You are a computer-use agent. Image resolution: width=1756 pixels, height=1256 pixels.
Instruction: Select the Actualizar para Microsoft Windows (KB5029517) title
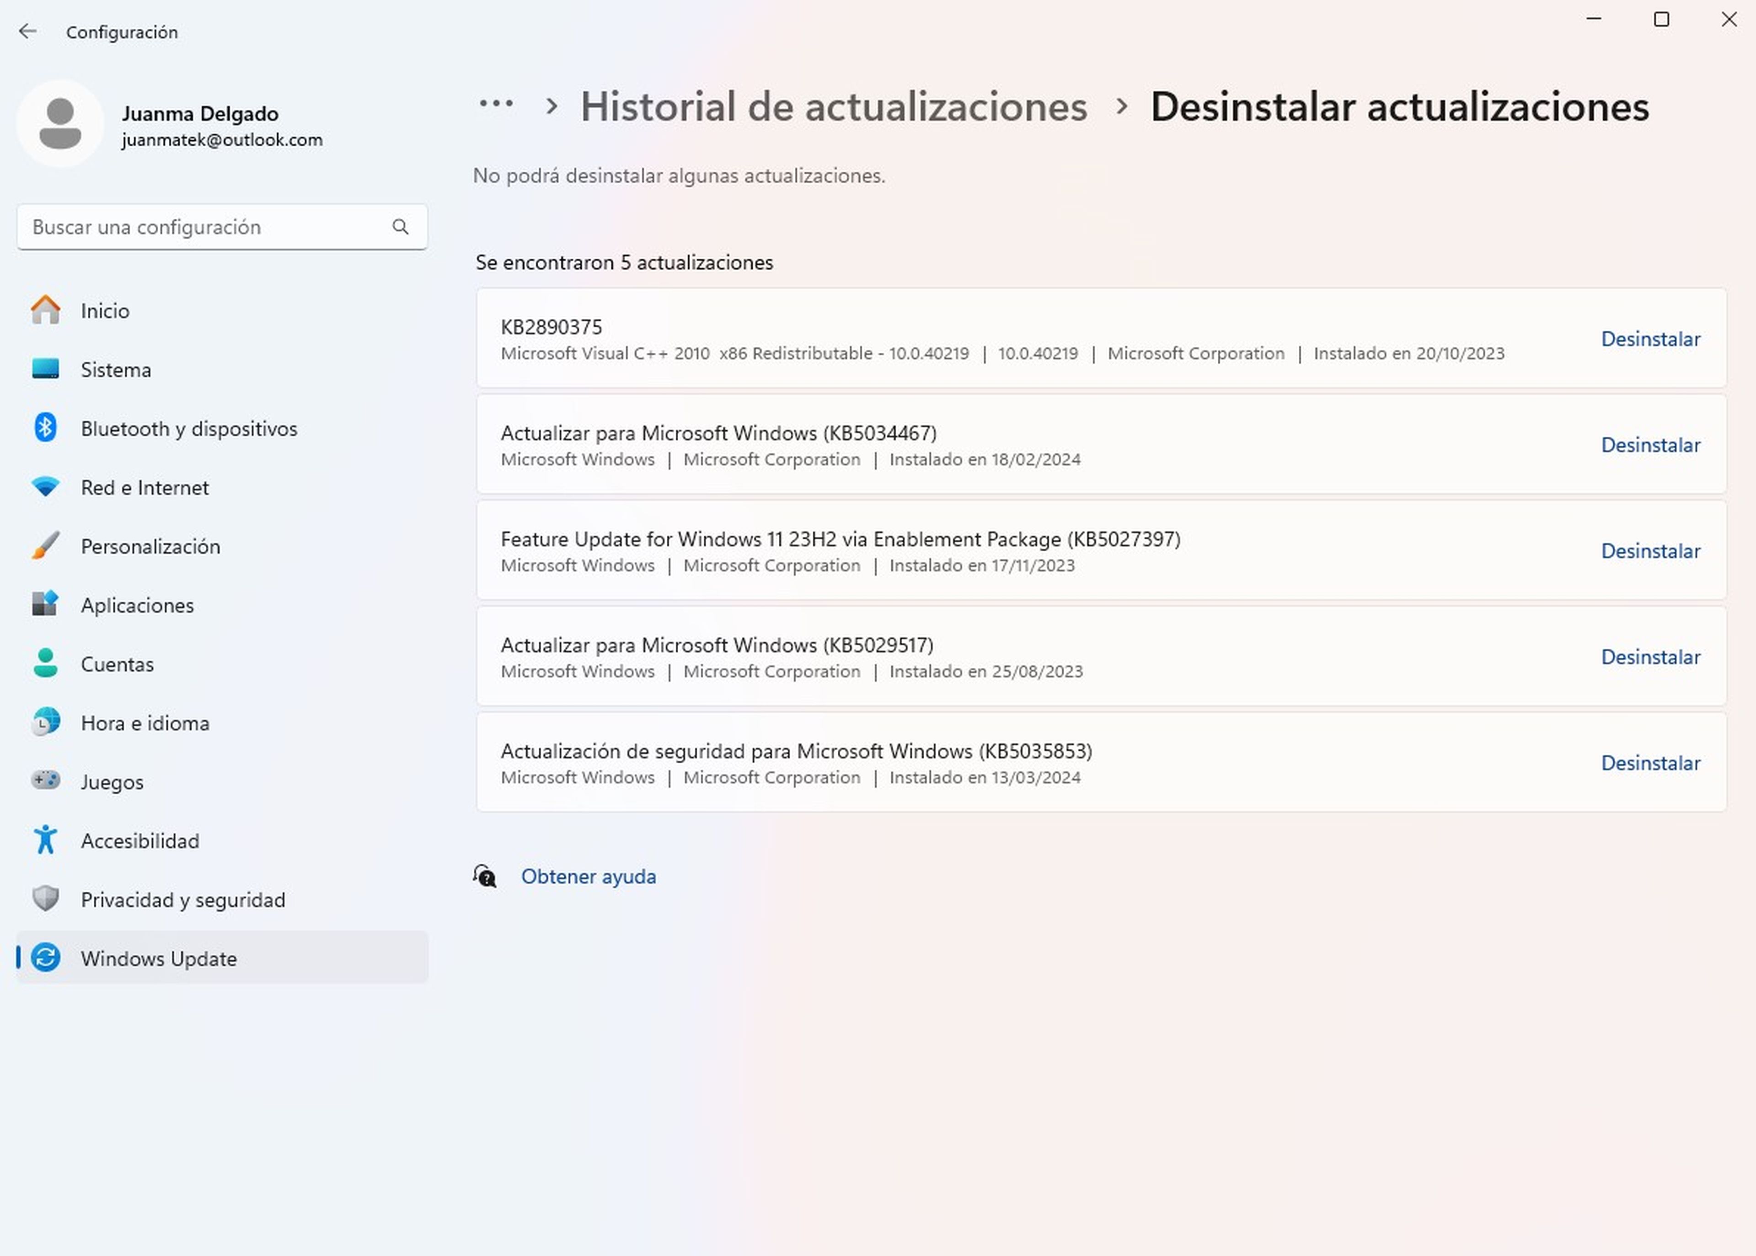(717, 645)
